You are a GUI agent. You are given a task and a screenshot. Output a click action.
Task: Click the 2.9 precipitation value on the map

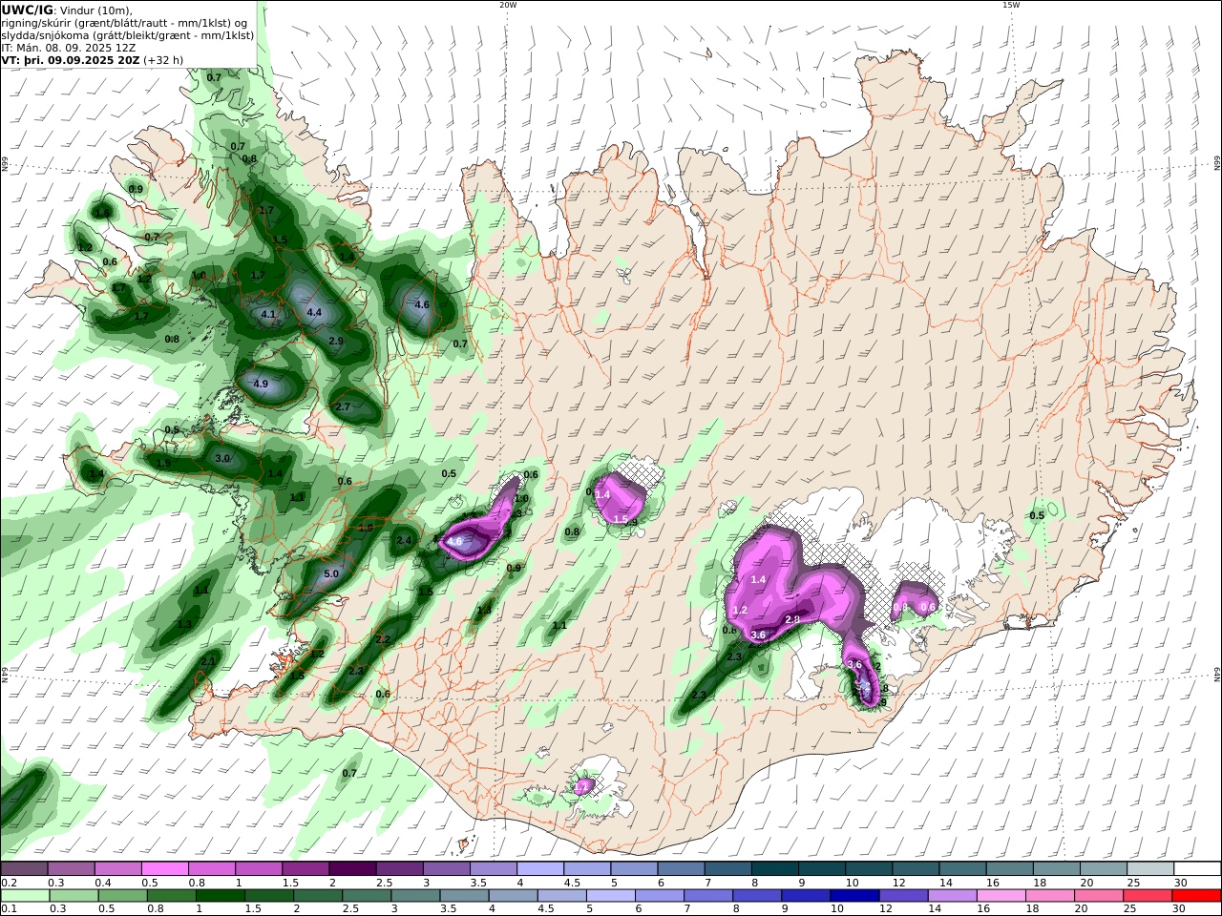336,341
